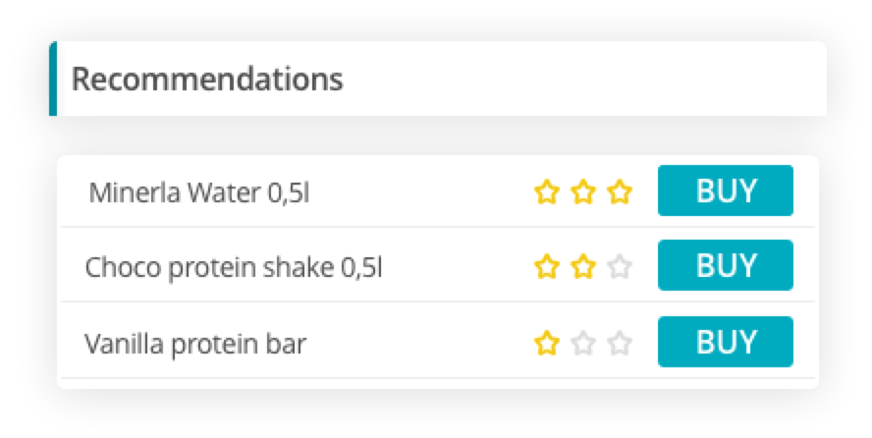Hit the Vanilla protein bar BUY button
The width and height of the screenshot is (872, 438).
tap(725, 342)
